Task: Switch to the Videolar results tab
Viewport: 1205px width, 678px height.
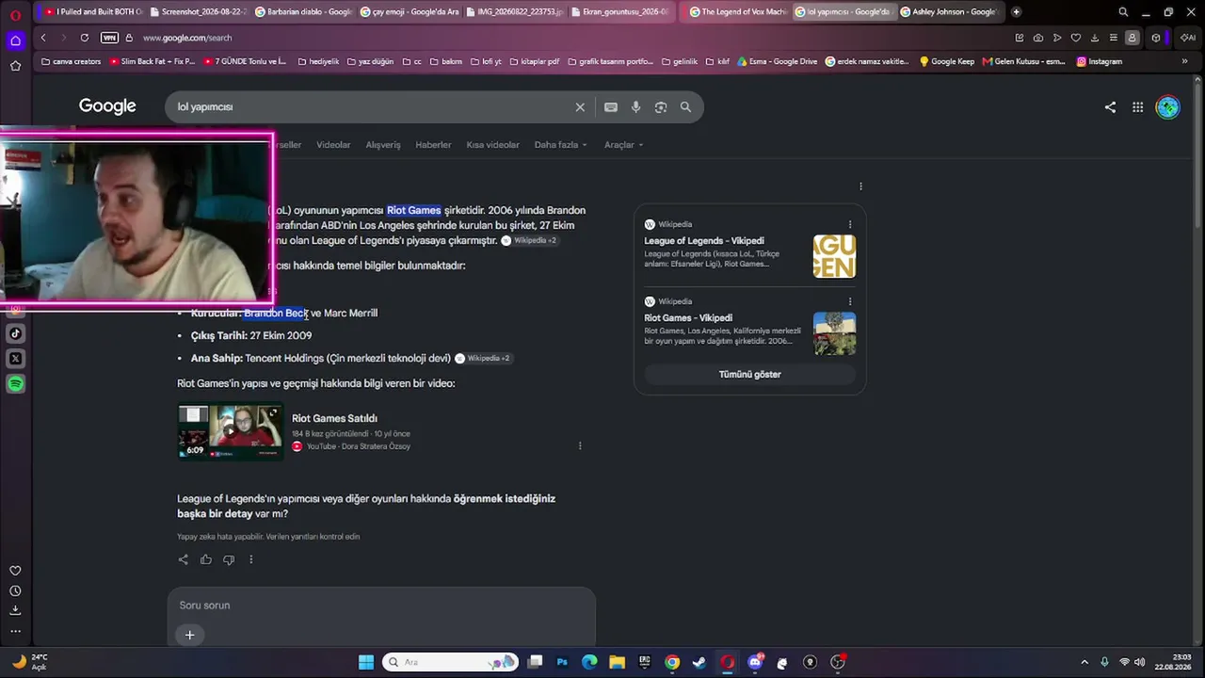Action: pos(333,145)
